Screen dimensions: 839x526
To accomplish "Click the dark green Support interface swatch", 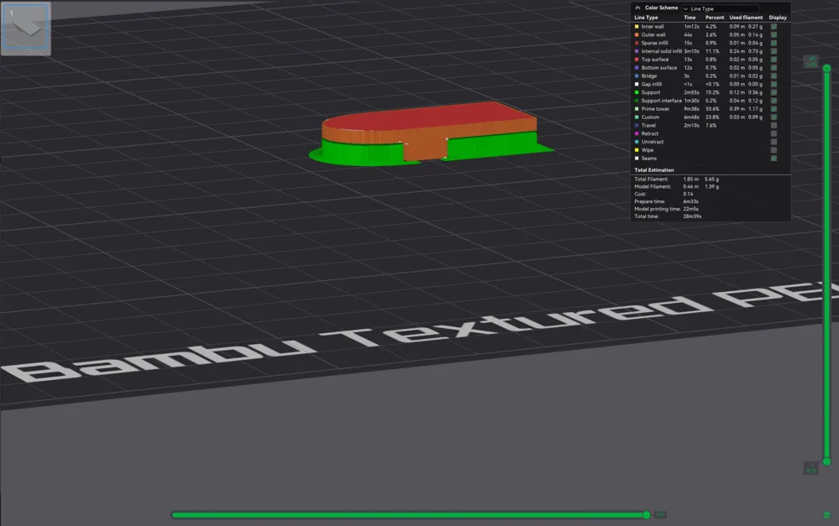I will click(637, 101).
